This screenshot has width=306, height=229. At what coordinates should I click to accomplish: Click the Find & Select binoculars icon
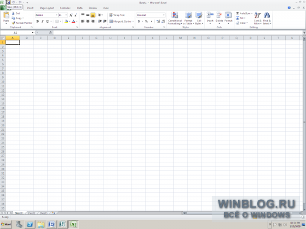[267, 15]
